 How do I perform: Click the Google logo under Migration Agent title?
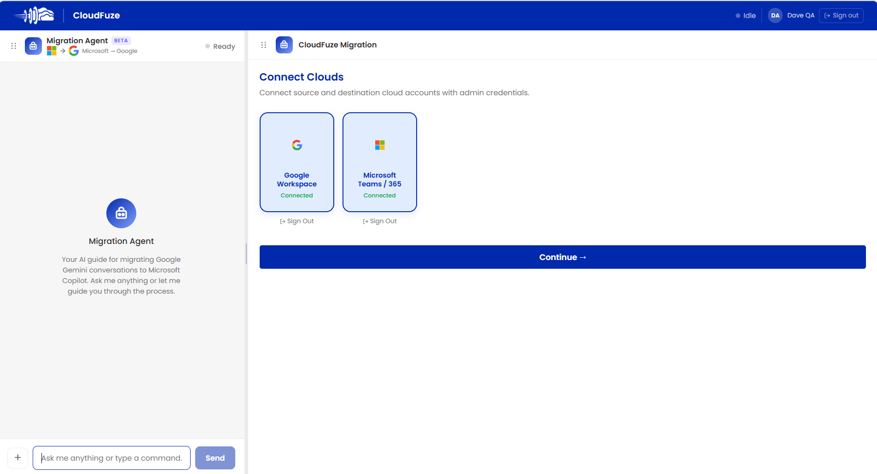coord(74,51)
